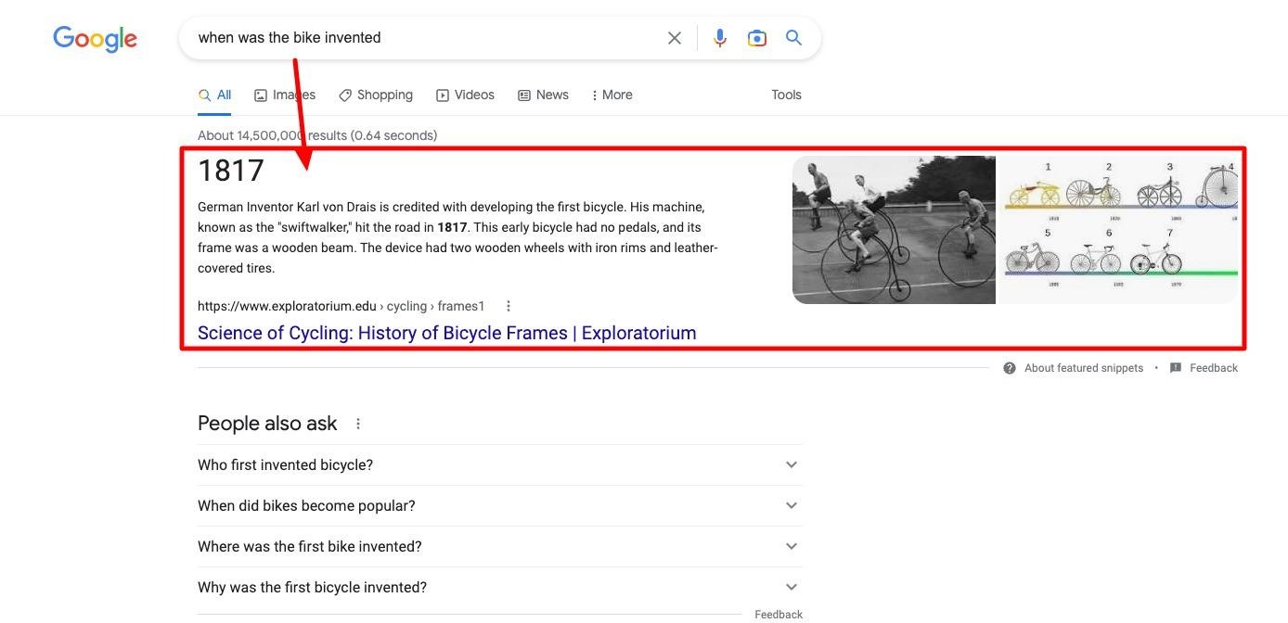Viewport: 1288px width, 623px height.
Task: Open People also ask three-dot menu
Action: 358,424
